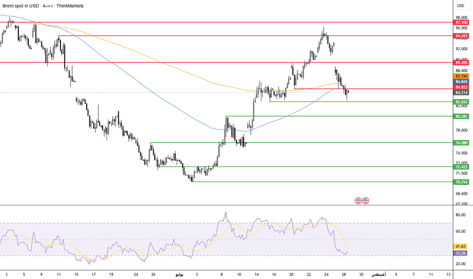The width and height of the screenshot is (473, 279).
Task: Click the 20.00 RSI axis tick
Action: click(x=460, y=264)
